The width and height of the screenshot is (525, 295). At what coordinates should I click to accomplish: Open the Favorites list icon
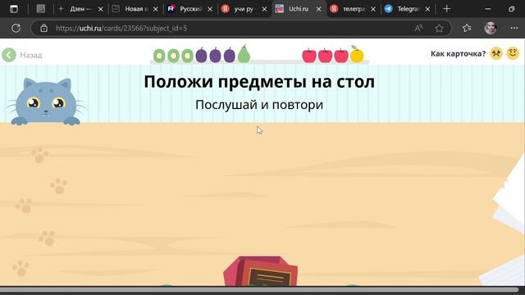(467, 29)
